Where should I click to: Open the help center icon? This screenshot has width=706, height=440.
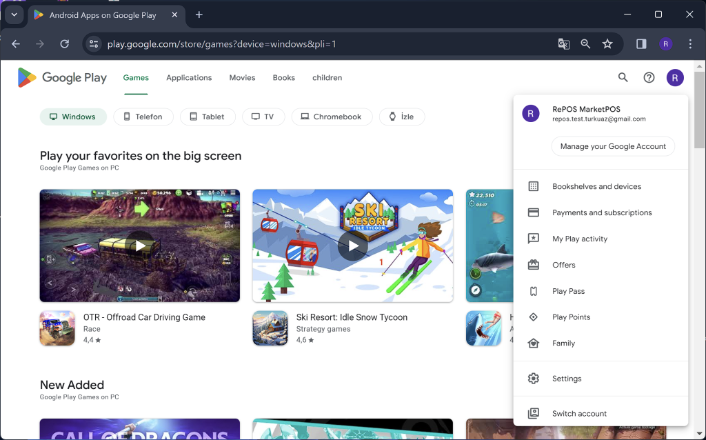tap(649, 77)
